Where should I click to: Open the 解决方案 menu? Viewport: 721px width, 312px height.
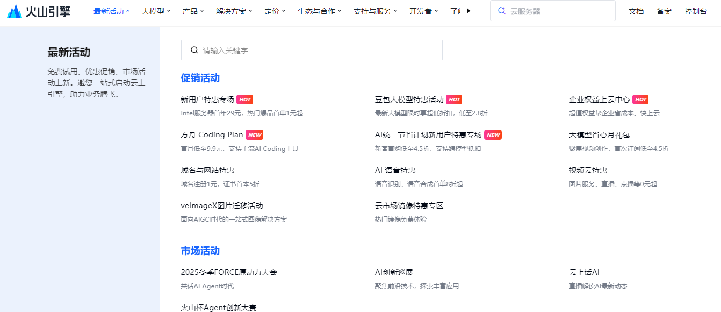coord(234,11)
